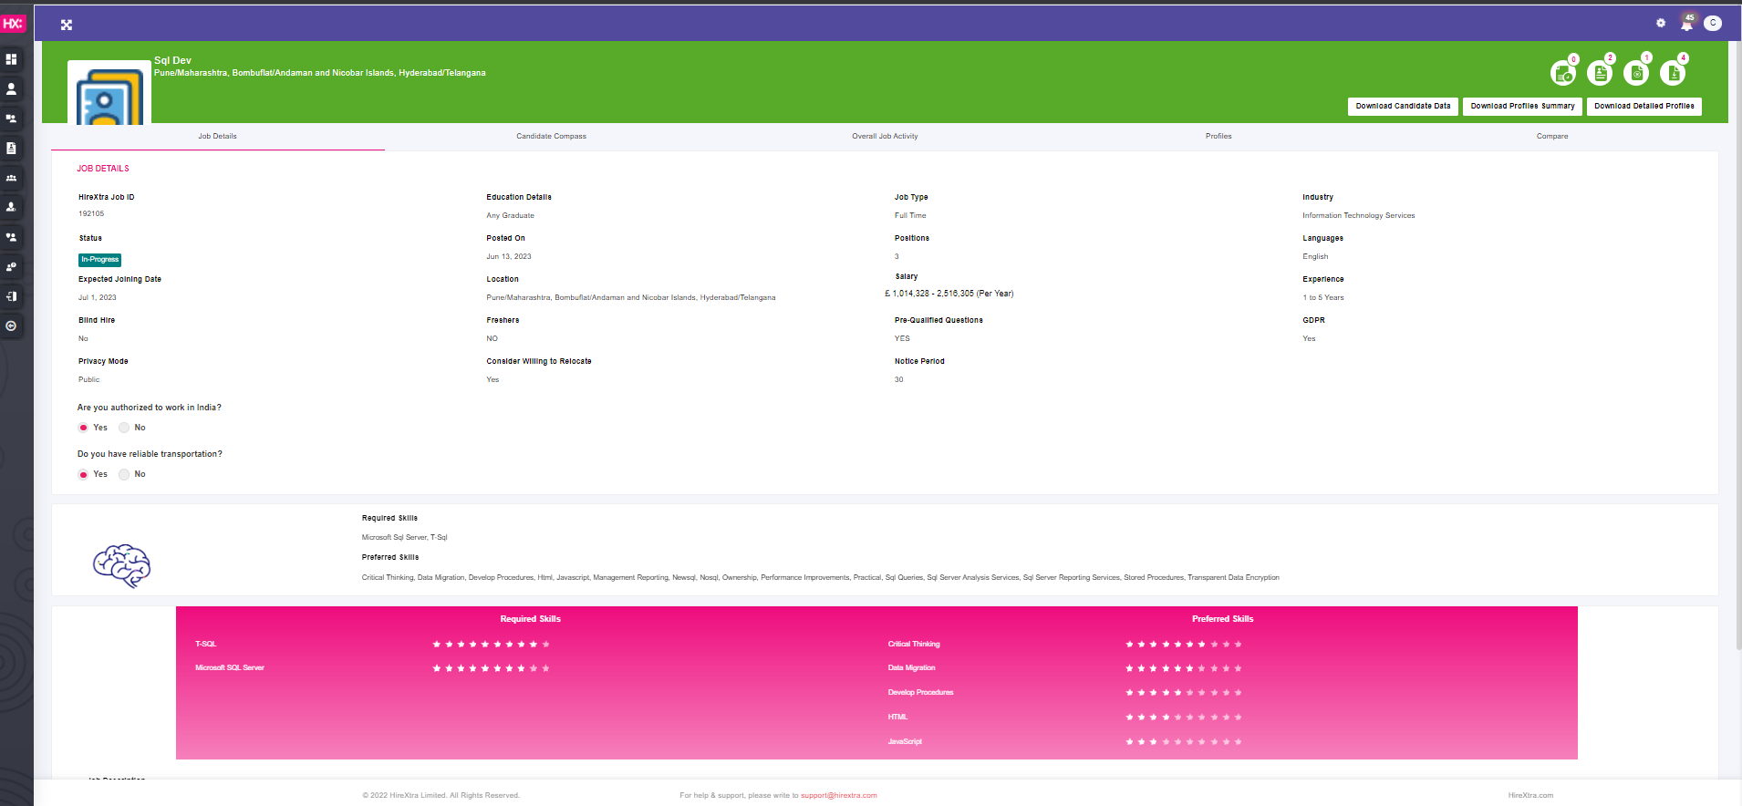Click the page vertical scrollbar
The width and height of the screenshot is (1742, 806).
[1738, 346]
